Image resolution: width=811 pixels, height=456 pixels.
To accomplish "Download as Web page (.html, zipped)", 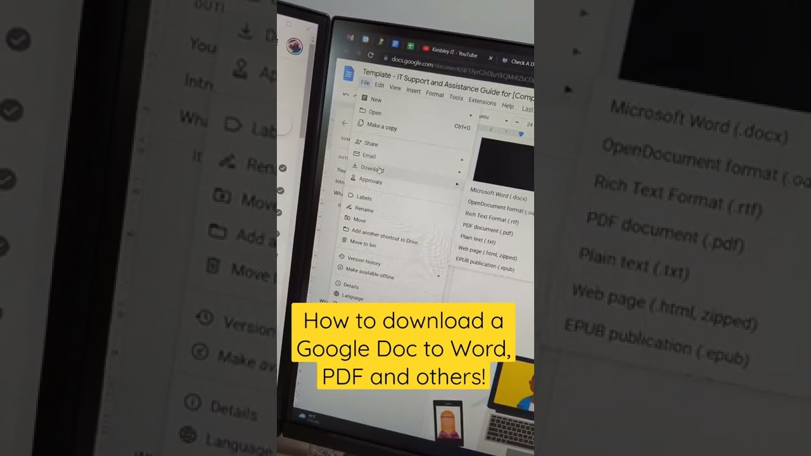I will click(488, 253).
